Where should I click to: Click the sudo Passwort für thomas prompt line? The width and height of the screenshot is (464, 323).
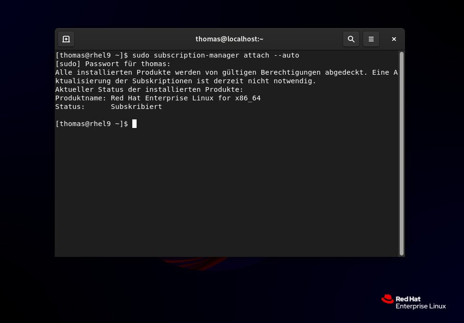click(113, 64)
